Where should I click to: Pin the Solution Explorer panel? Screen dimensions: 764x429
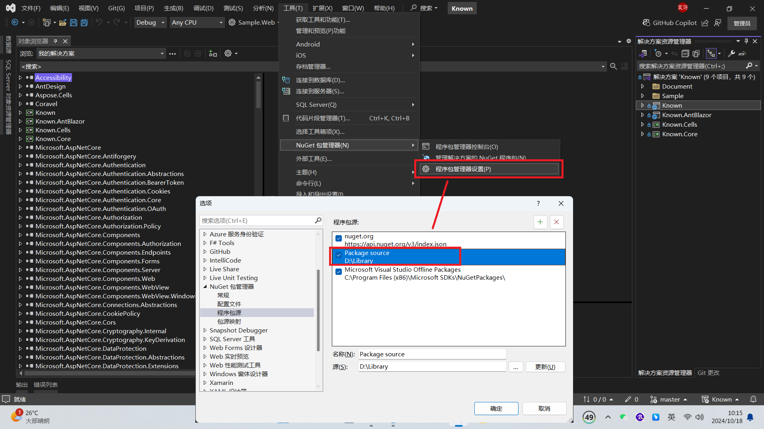[746, 41]
